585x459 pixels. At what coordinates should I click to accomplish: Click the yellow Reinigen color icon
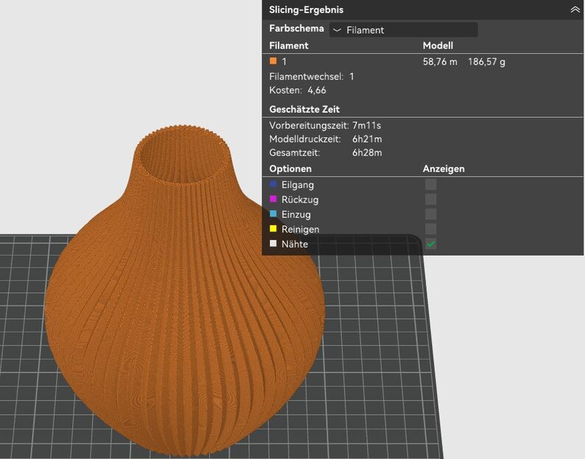273,228
